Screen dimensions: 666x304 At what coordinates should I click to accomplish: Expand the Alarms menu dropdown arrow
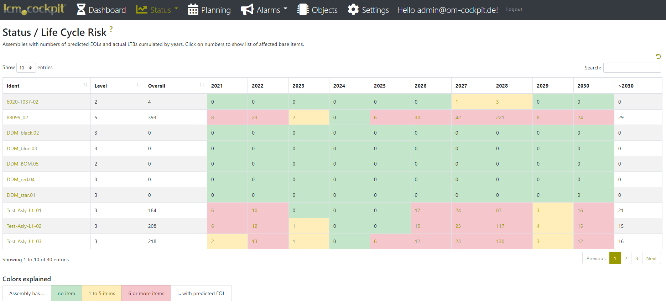[x=285, y=9]
